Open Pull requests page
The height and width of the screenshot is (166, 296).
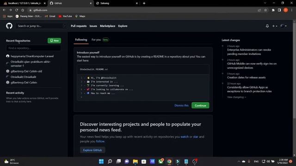[79, 26]
